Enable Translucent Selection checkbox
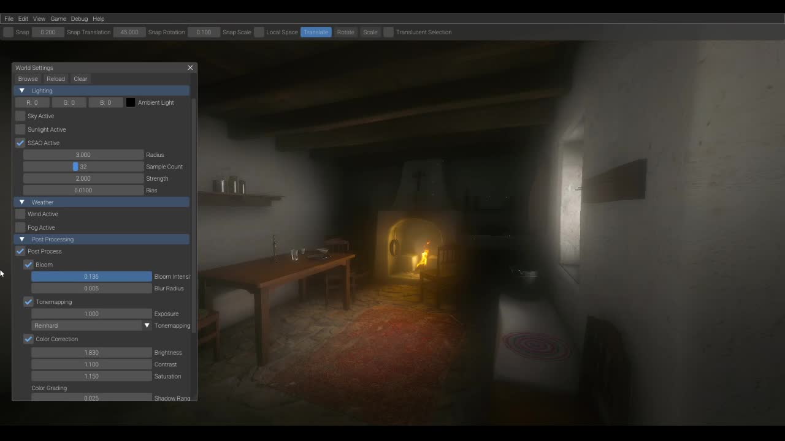The image size is (785, 441). [x=389, y=32]
